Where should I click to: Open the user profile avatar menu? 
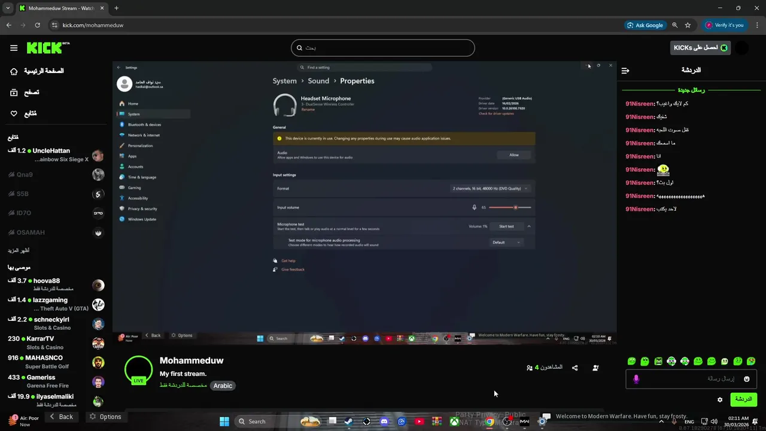(742, 48)
